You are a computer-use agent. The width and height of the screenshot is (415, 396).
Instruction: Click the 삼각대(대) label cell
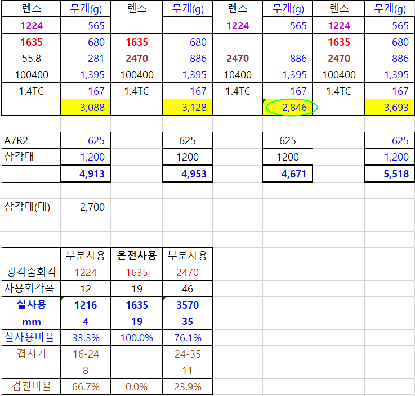pyautogui.click(x=31, y=207)
